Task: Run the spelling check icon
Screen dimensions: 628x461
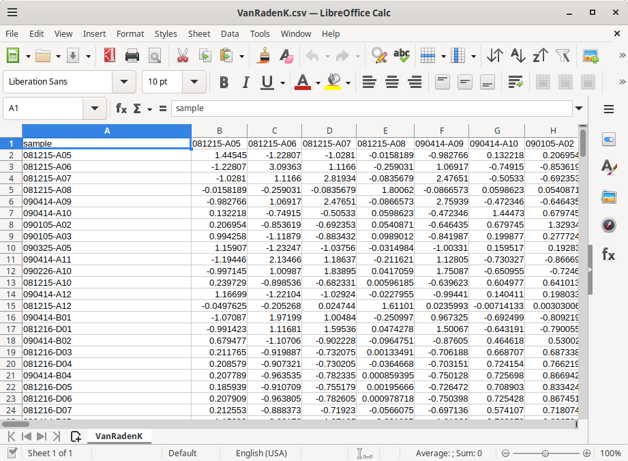Action: click(402, 56)
